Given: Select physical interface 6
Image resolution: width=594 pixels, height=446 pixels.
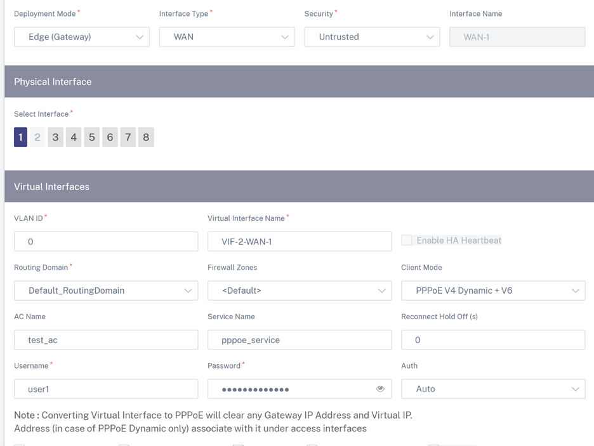Looking at the screenshot, I should 110,137.
